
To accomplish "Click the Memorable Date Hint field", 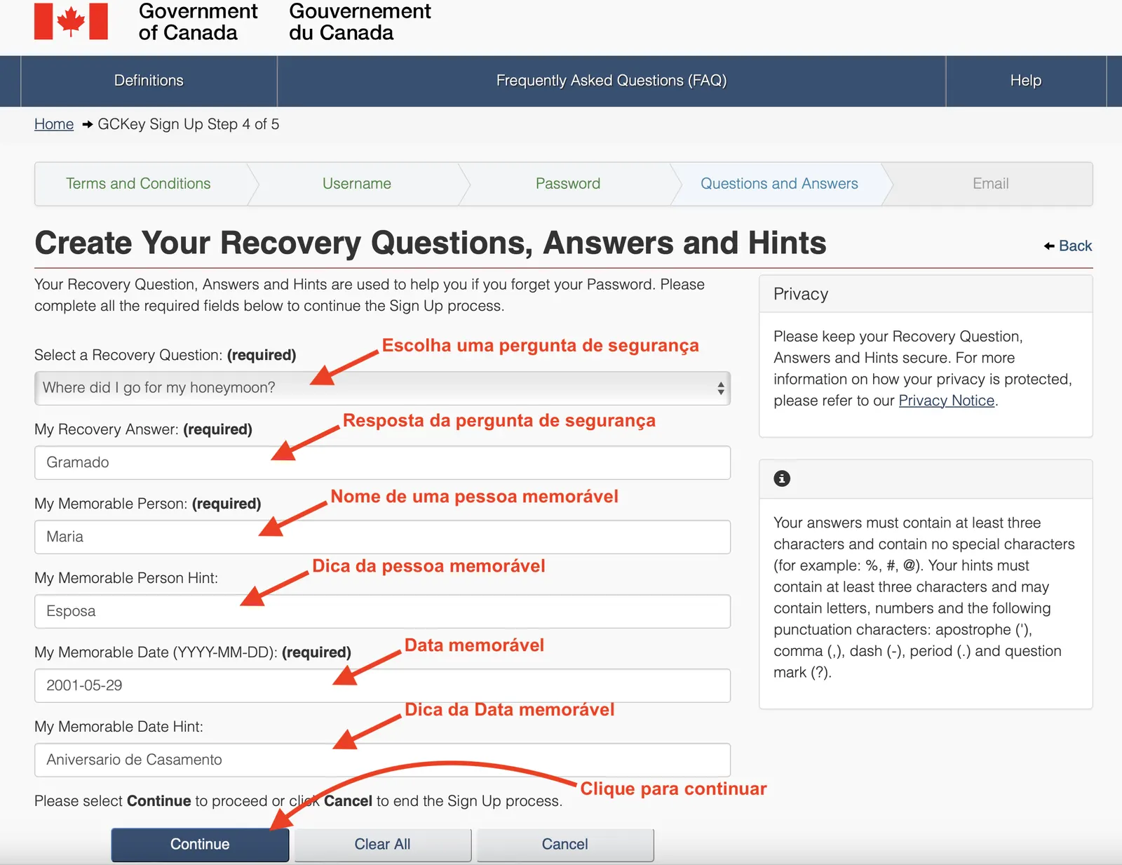I will pyautogui.click(x=382, y=760).
